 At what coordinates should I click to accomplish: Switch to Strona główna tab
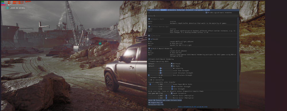tap(154, 10)
